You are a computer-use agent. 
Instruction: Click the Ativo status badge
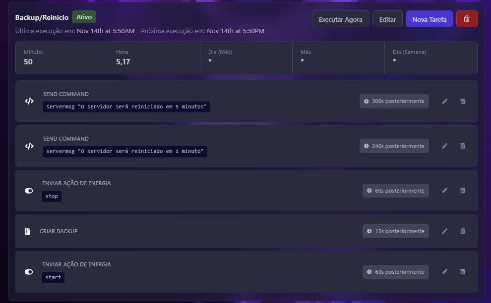point(84,17)
